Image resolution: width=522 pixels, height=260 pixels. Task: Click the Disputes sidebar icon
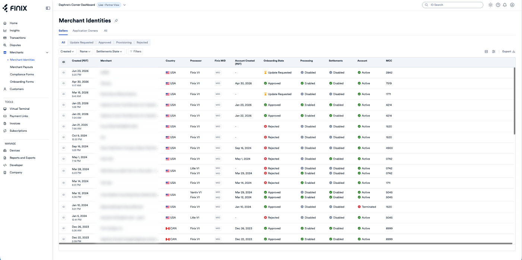5,45
